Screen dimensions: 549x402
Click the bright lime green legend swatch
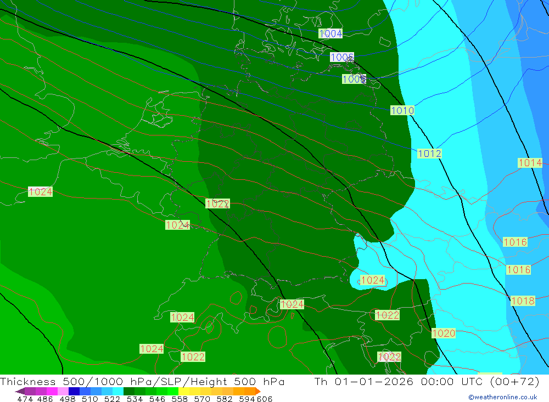coord(173,391)
